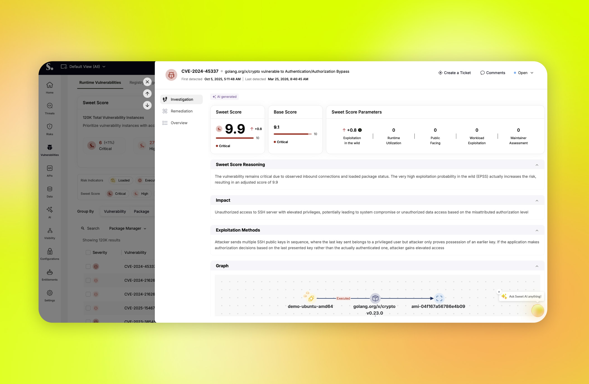Click Create a Ticket button
Screen dimensions: 589x384
(454, 73)
